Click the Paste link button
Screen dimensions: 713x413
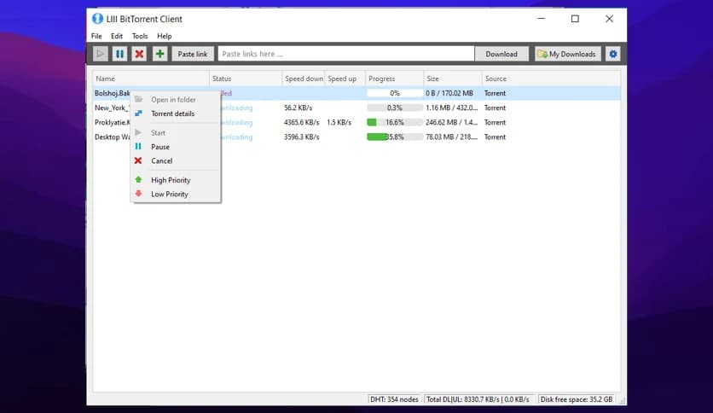pyautogui.click(x=193, y=54)
